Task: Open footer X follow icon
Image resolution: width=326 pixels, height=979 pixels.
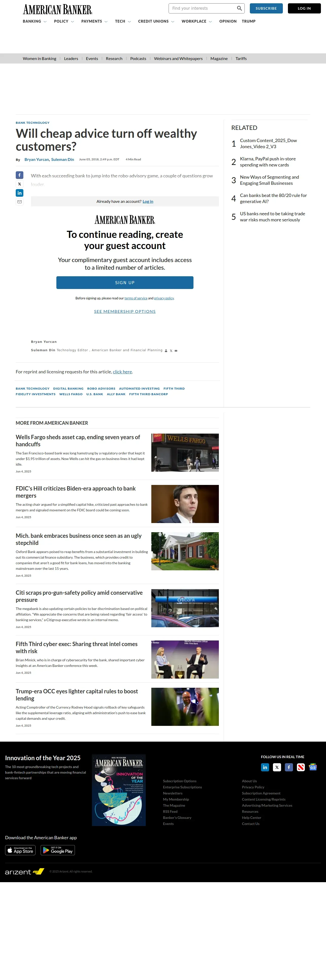Action: tap(277, 767)
